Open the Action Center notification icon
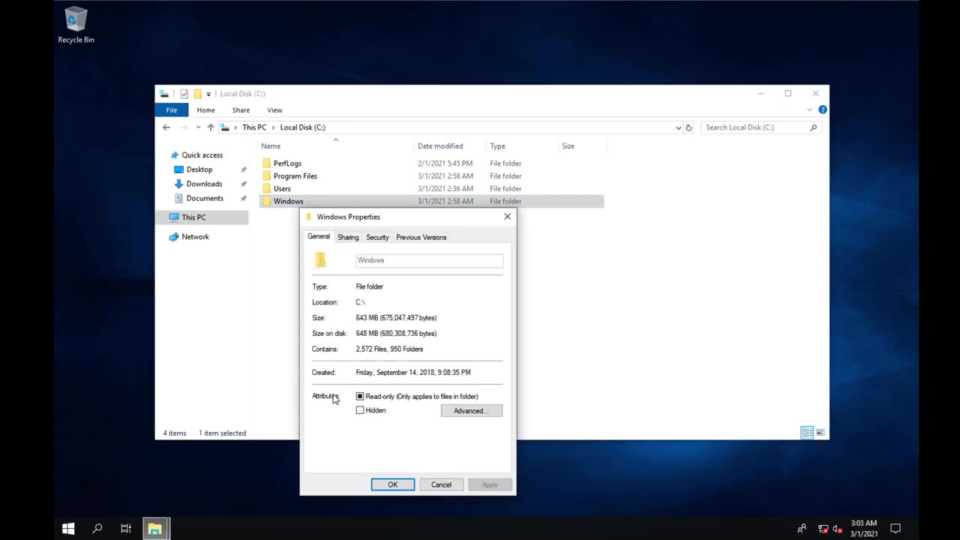The image size is (960, 540). (895, 529)
